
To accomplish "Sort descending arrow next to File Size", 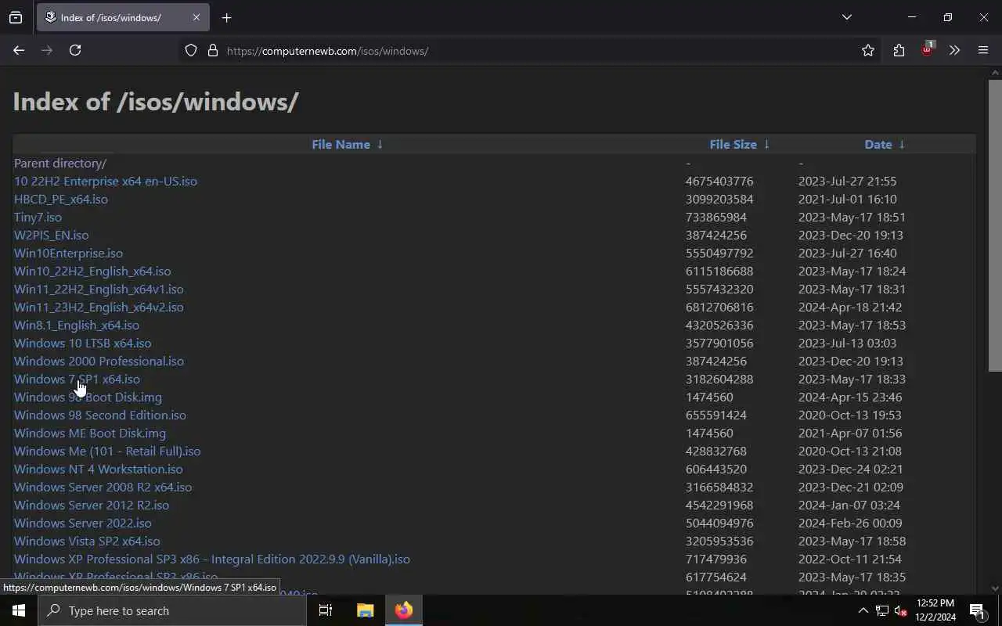I will (x=766, y=144).
